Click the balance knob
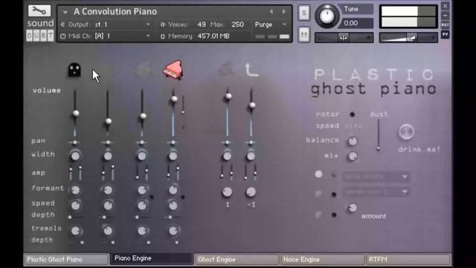Screen dimensions: 476x268 (x=353, y=141)
